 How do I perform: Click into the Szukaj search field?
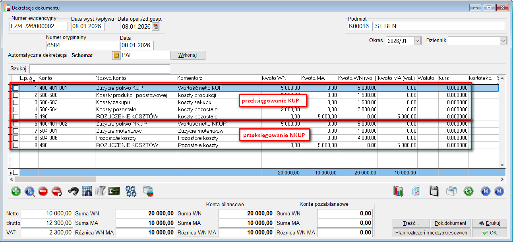pos(99,69)
